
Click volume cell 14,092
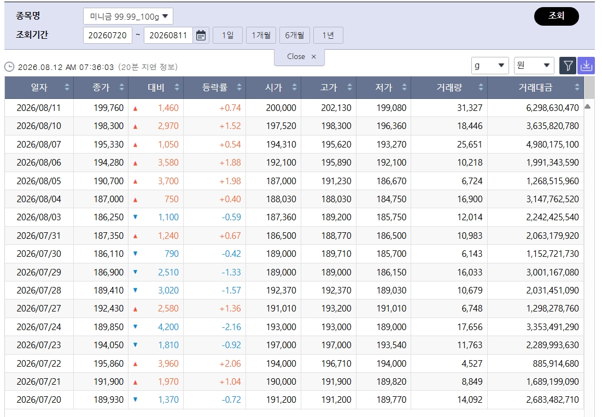[470, 400]
